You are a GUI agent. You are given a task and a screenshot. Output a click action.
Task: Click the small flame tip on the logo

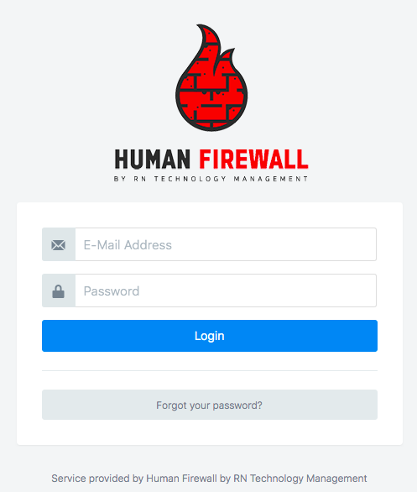tap(227, 60)
